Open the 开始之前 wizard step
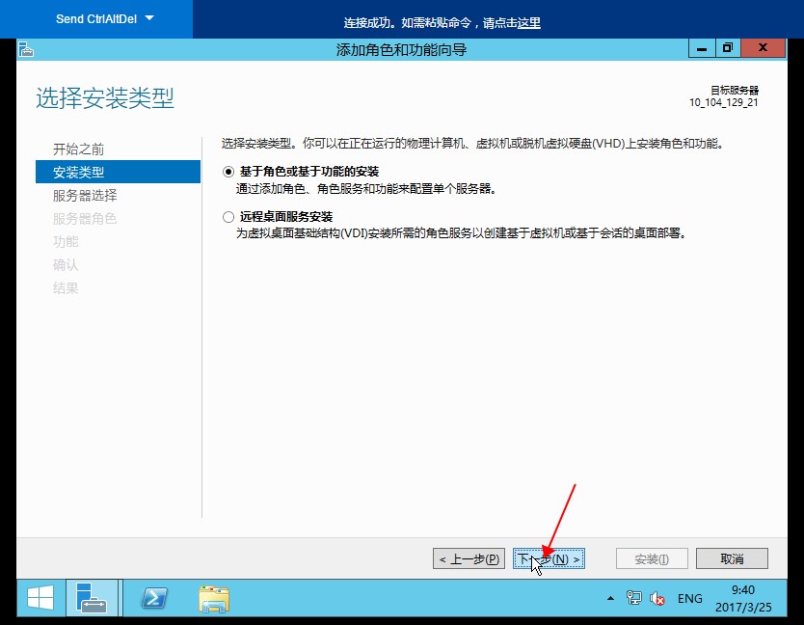804x625 pixels. (x=78, y=149)
